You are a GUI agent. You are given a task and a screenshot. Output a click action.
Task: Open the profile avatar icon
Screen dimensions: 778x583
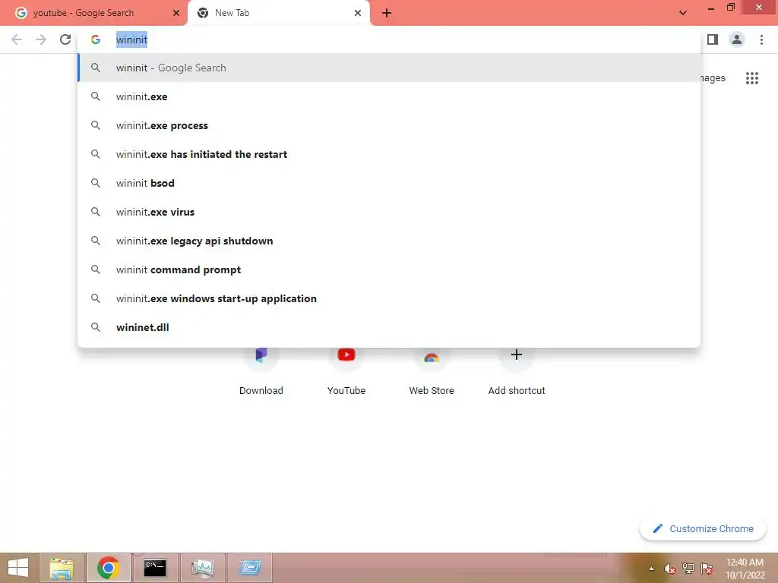tap(737, 39)
